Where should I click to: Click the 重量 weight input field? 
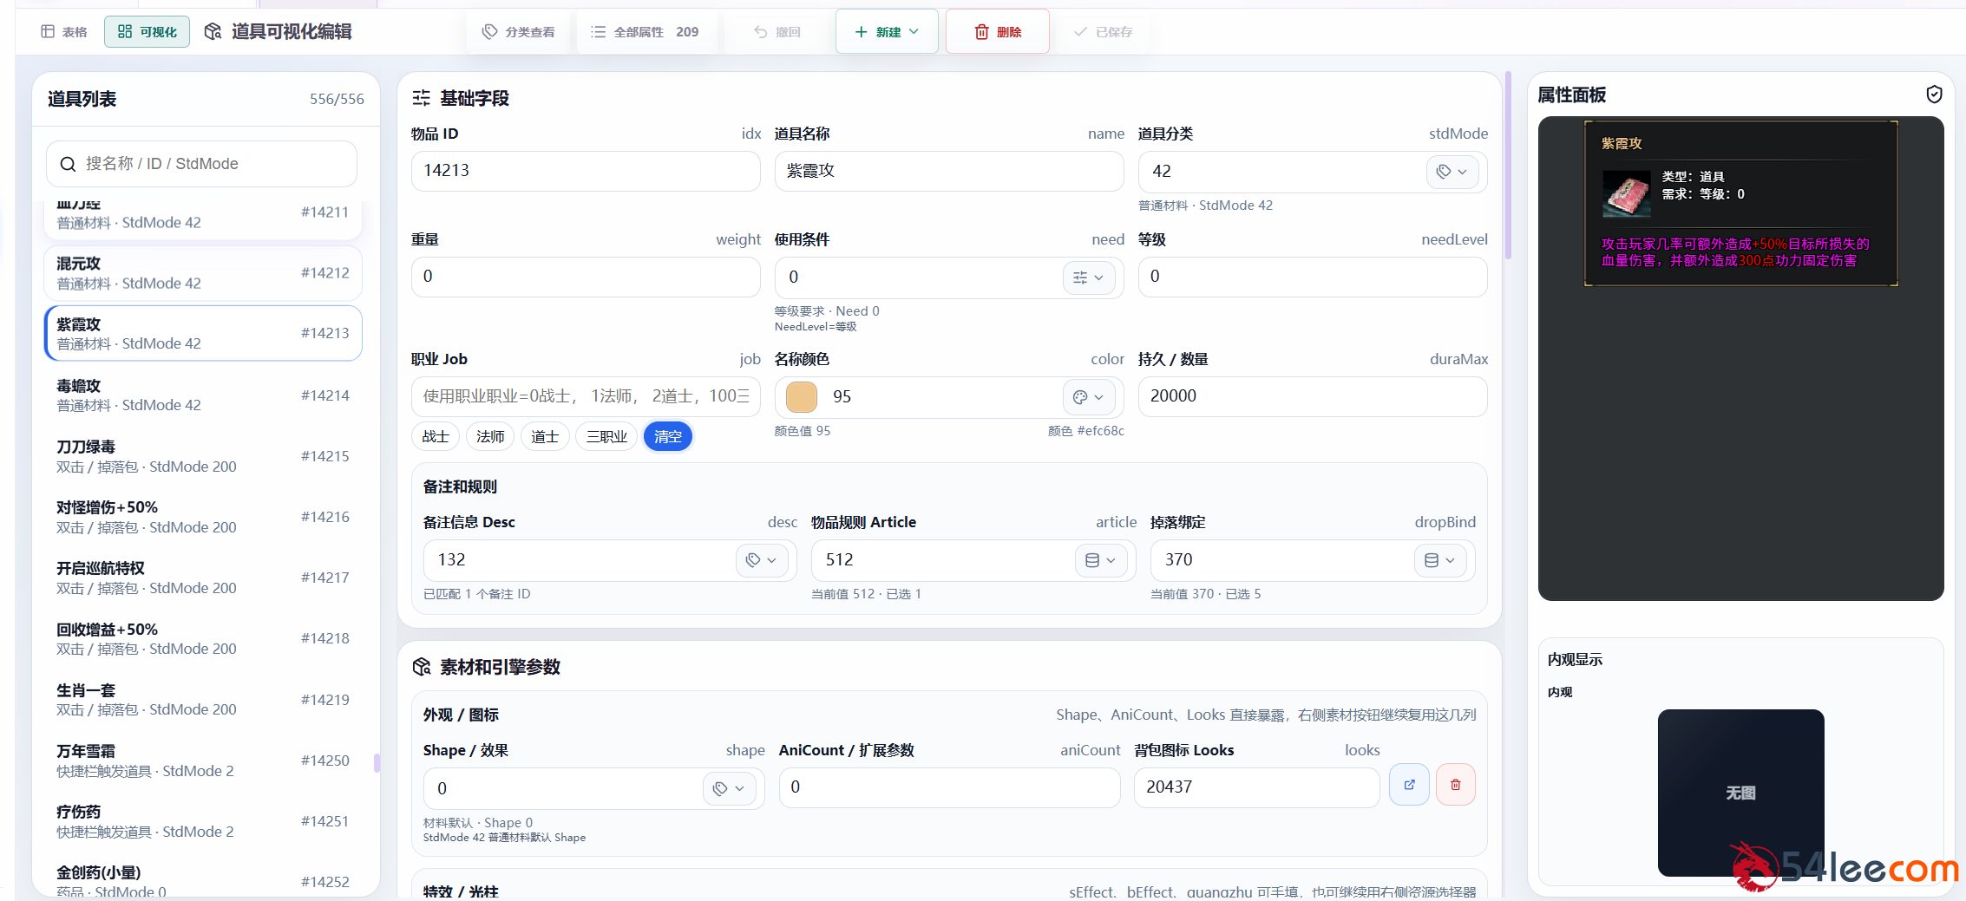[x=586, y=277]
